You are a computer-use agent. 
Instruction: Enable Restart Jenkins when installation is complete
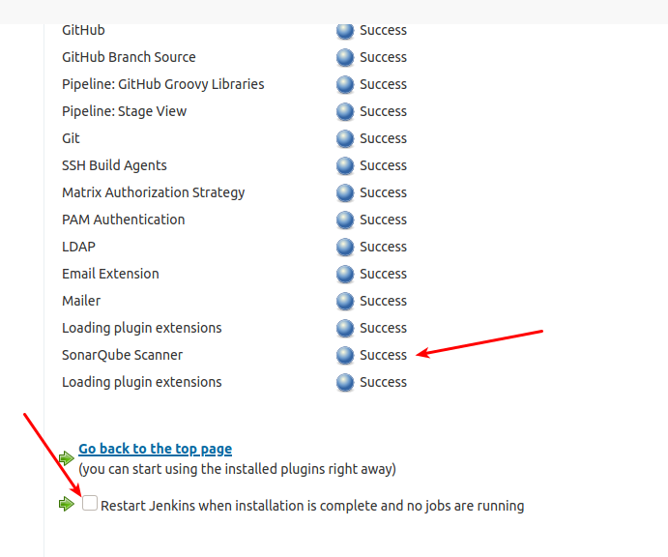[90, 504]
